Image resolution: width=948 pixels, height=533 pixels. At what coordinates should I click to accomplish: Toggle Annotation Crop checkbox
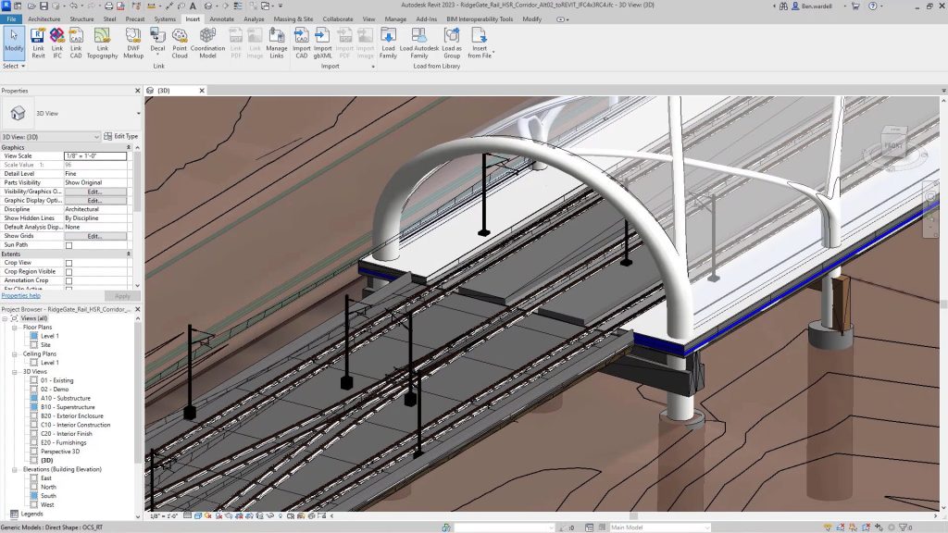click(69, 281)
